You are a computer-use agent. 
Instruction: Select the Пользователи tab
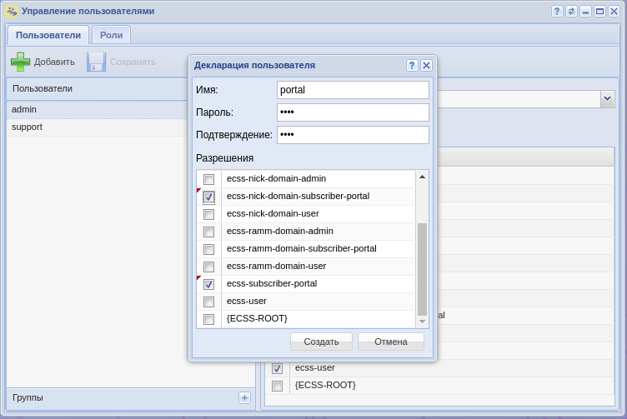[48, 35]
